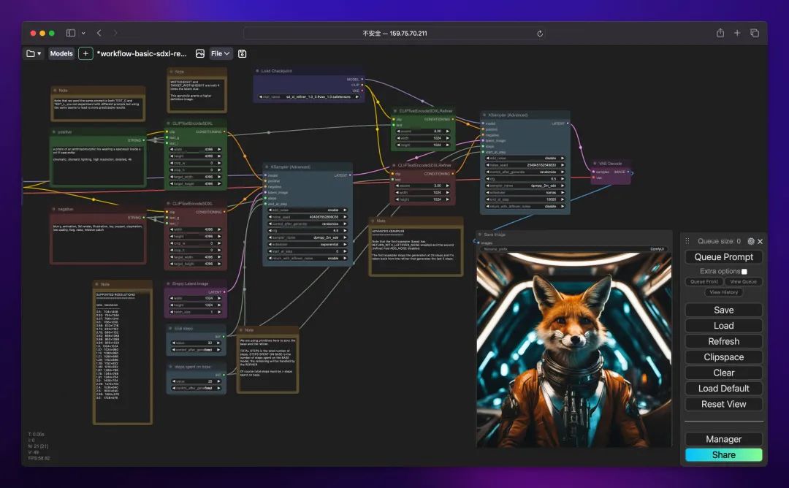This screenshot has width=789, height=488.
Task: Open the folder workspace dropdown
Action: click(x=34, y=53)
